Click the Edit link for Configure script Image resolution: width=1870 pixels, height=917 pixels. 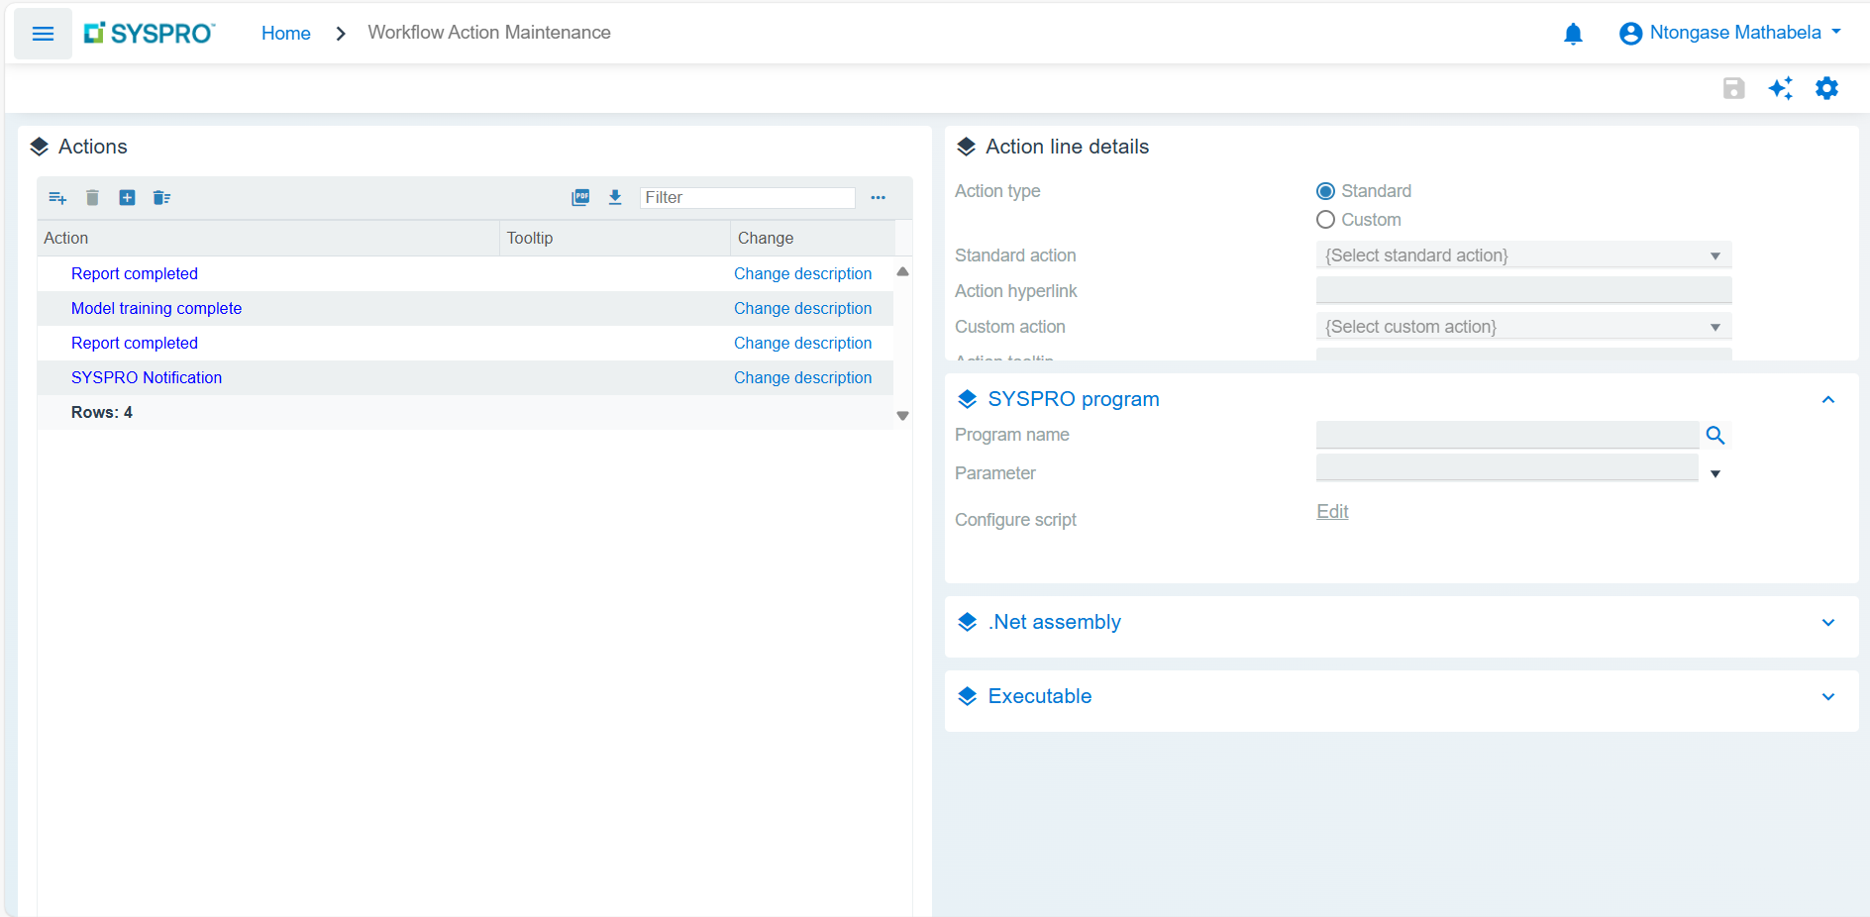coord(1332,512)
